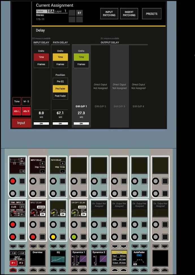Click ASSIGN in the DIR O/P 1 DELAY cell

[82, 207]
